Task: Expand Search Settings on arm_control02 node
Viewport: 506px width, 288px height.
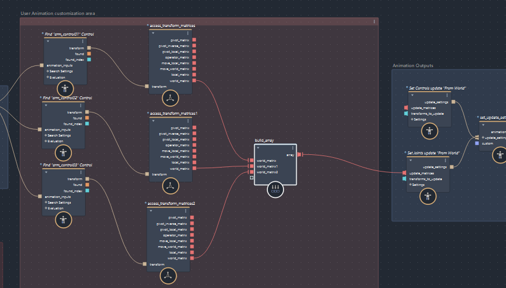Action: 46,135
